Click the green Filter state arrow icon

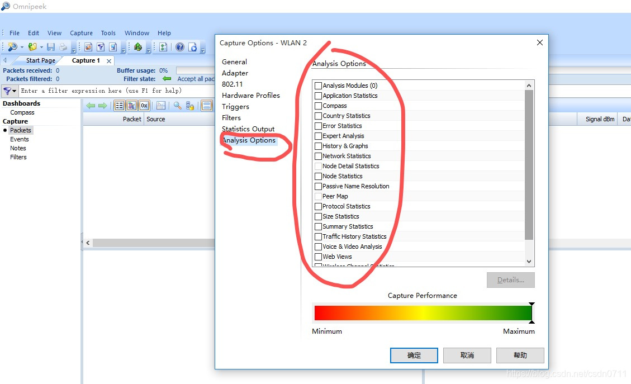pyautogui.click(x=167, y=78)
